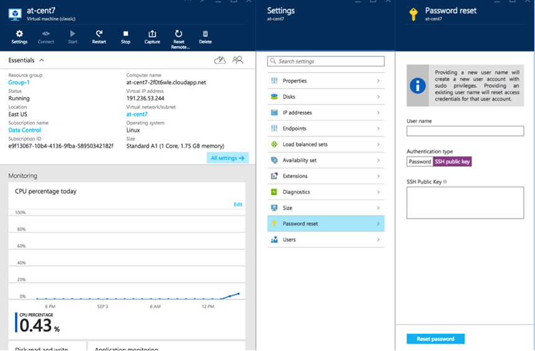Expand the Properties row chevron
The image size is (535, 351).
point(378,81)
